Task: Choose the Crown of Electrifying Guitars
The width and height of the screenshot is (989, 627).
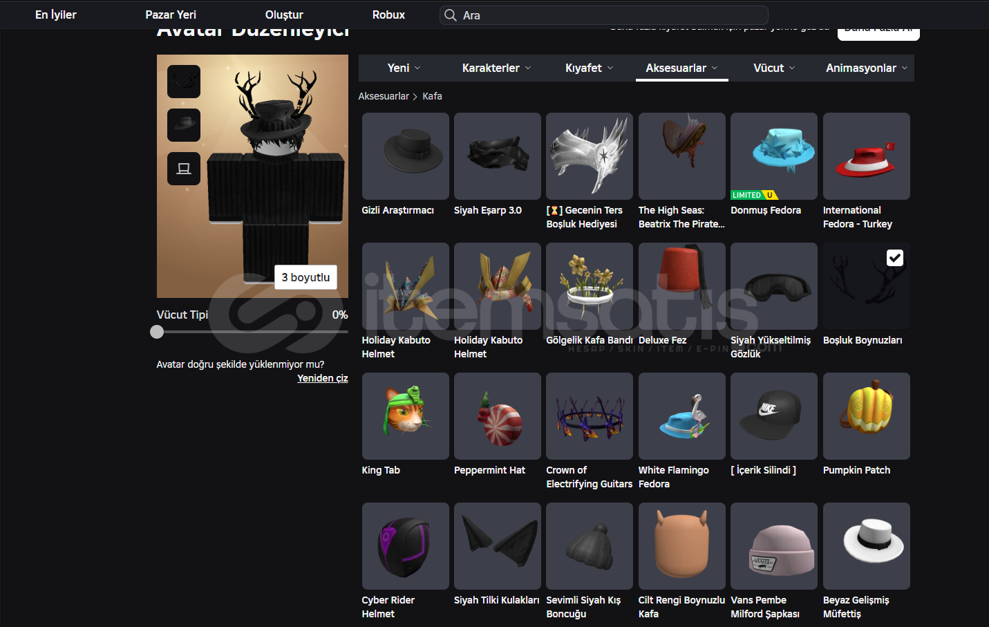Action: point(590,416)
